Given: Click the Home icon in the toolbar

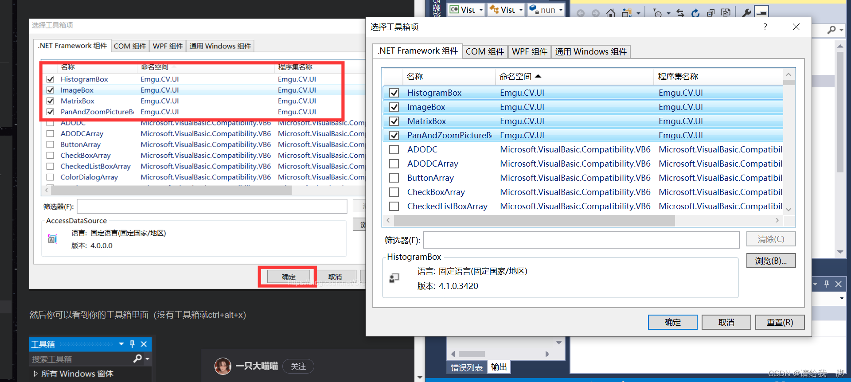Looking at the screenshot, I should pos(611,13).
